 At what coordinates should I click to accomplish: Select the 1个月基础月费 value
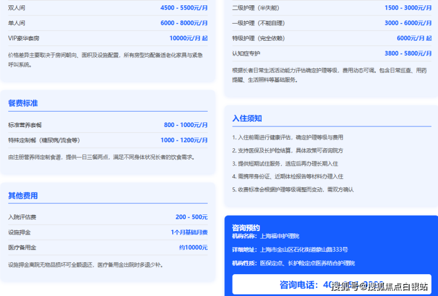pos(189,232)
